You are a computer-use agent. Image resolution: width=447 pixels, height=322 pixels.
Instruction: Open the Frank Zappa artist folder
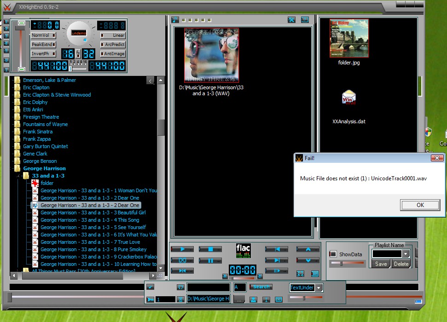(37, 139)
